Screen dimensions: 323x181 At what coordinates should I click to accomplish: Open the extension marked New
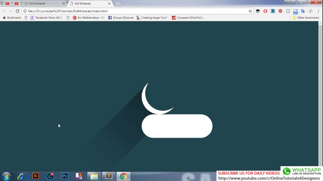(x=295, y=12)
